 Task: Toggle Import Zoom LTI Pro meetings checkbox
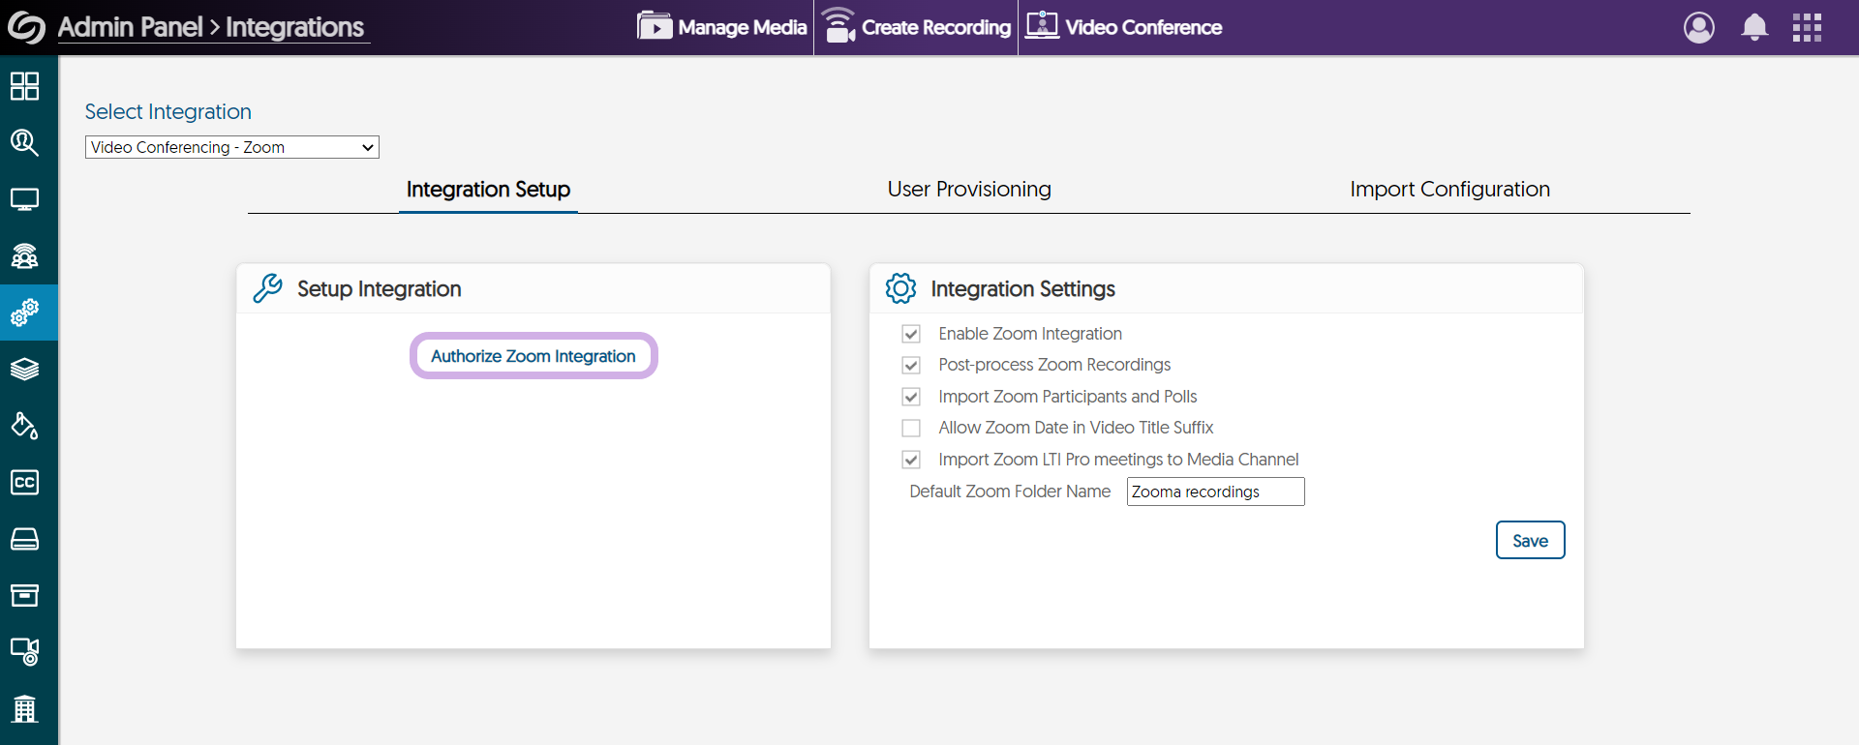(911, 460)
